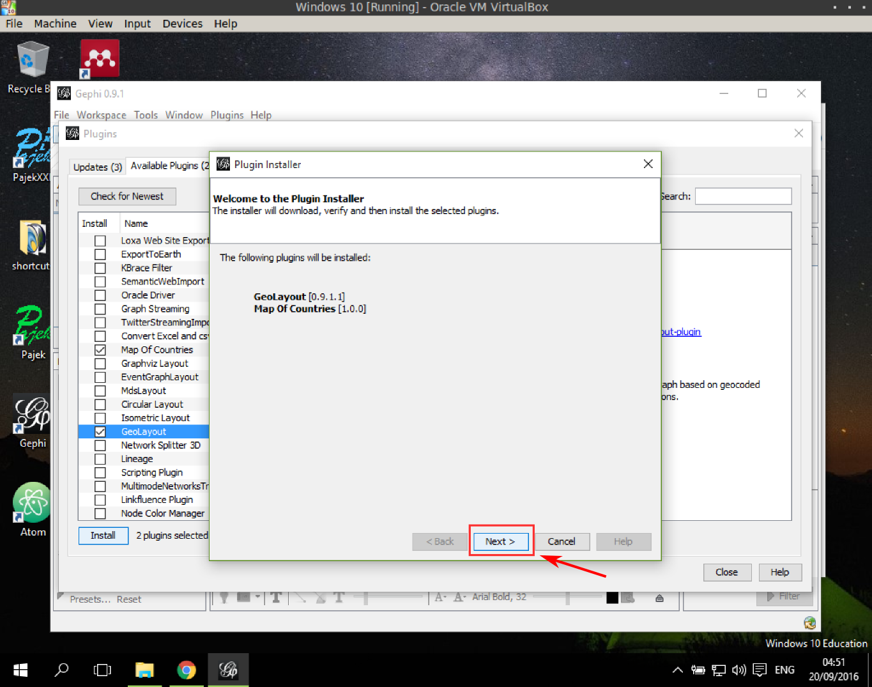This screenshot has height=687, width=872.
Task: Click Close button in Plugins dialog
Action: point(727,572)
